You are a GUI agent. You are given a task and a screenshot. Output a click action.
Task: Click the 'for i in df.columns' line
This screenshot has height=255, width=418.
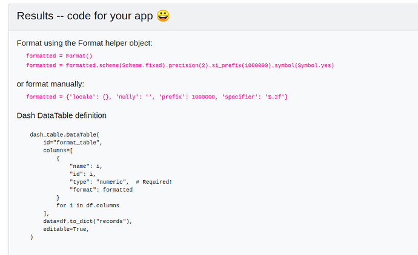click(88, 205)
